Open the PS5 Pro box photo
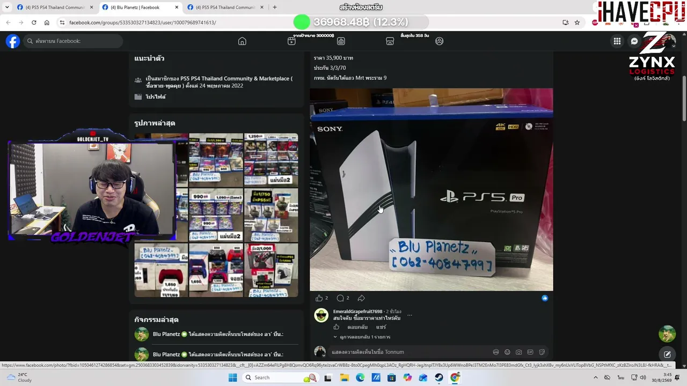The image size is (687, 386). 432,190
